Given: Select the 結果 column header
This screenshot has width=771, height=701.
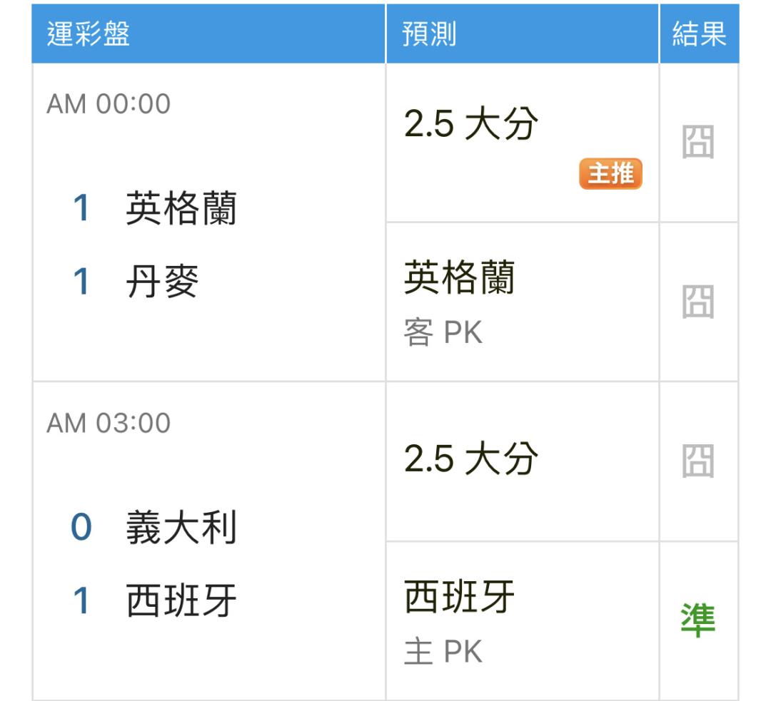Looking at the screenshot, I should pos(699,34).
